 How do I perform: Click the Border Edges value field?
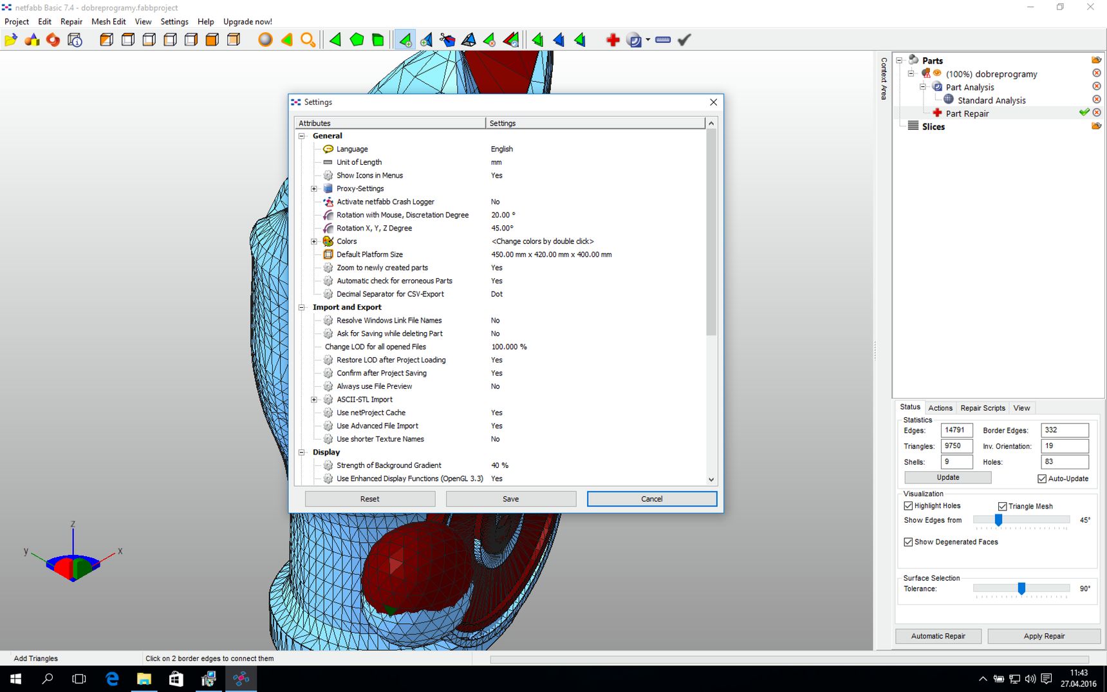pyautogui.click(x=1065, y=430)
